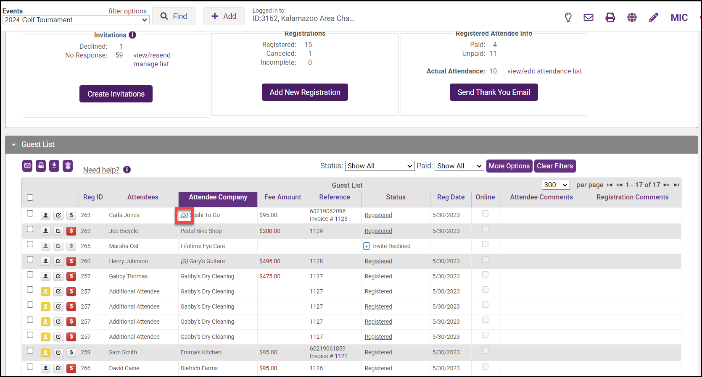This screenshot has height=377, width=702.
Task: Click Add New Registration button
Action: click(x=305, y=92)
